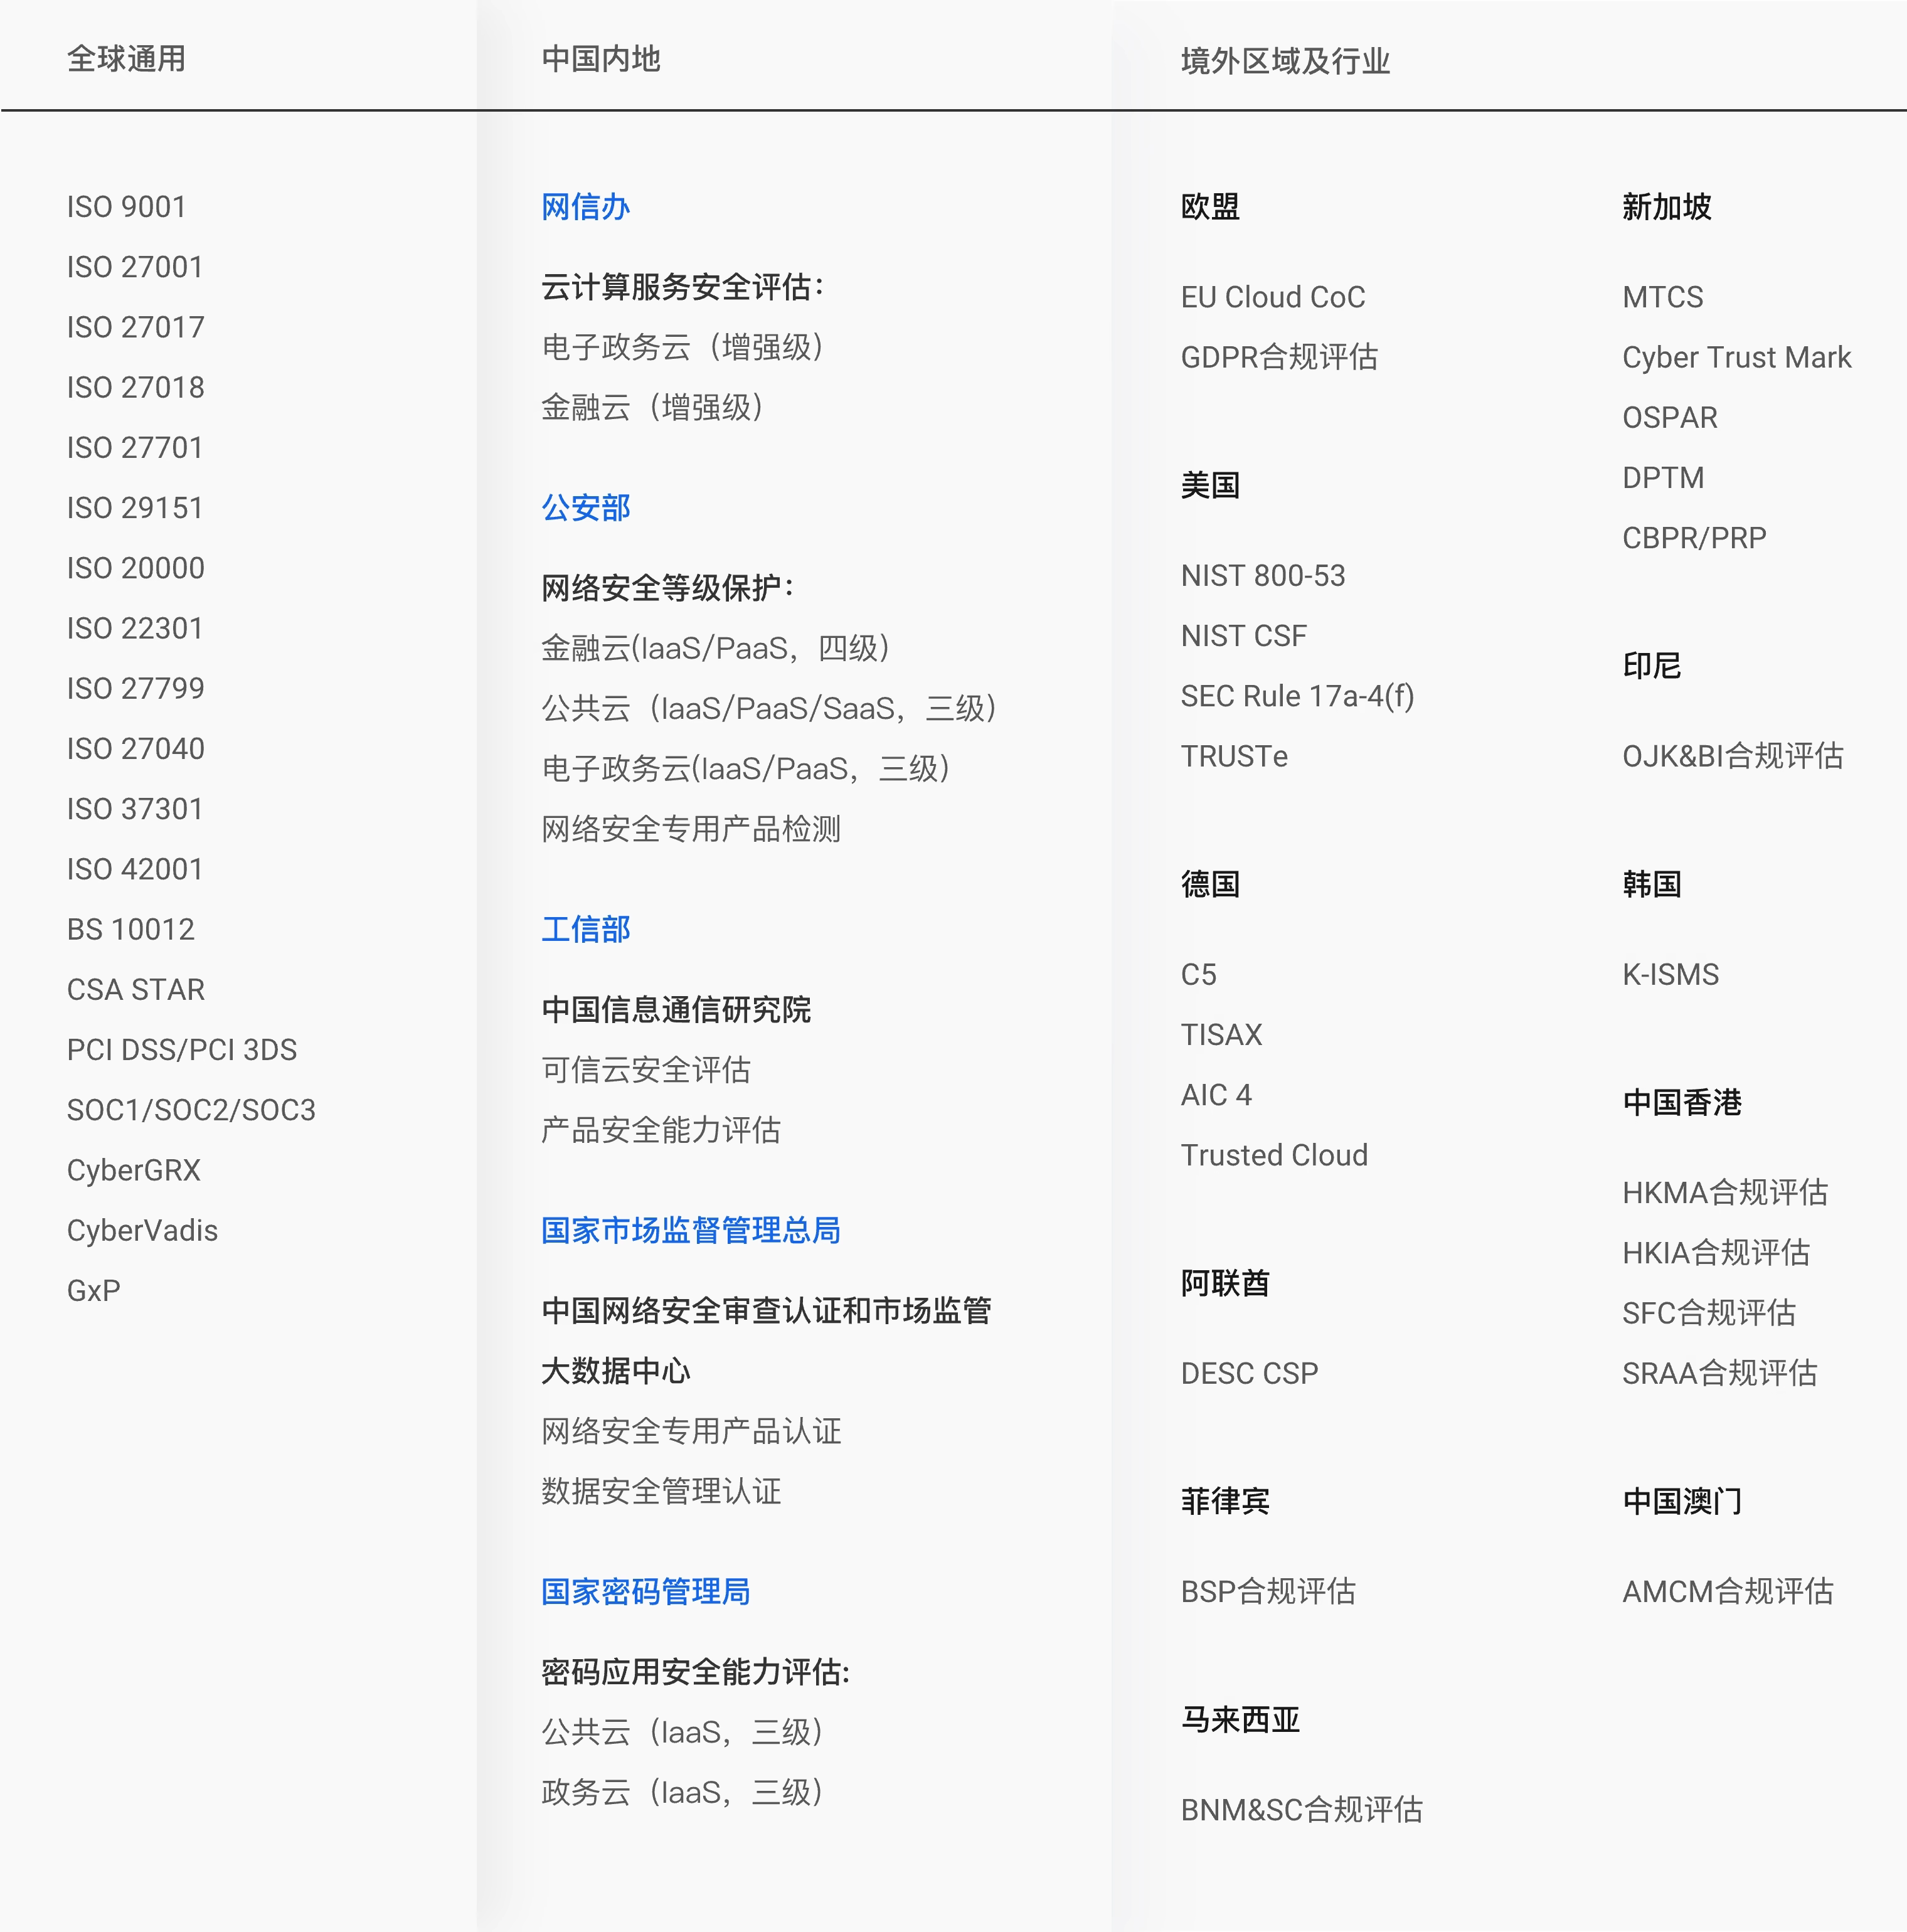Open 国家密码管理局 link
1907x1932 pixels.
pyautogui.click(x=645, y=1591)
